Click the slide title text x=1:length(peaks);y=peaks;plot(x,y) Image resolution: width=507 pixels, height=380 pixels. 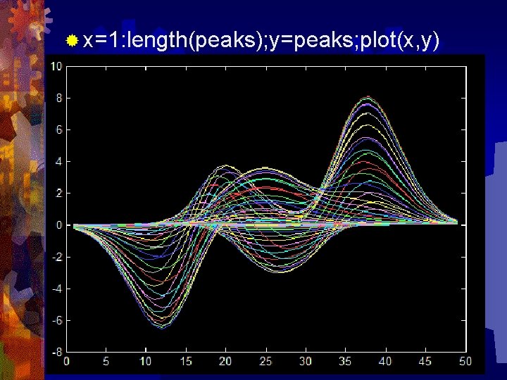pos(261,41)
